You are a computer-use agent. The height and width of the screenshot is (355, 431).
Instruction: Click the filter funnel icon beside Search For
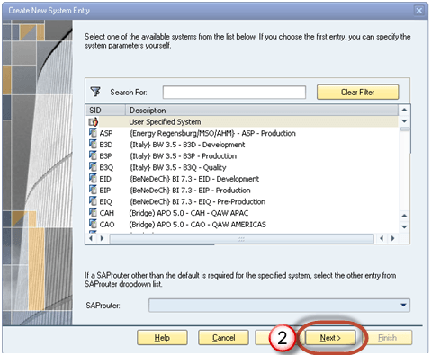point(95,92)
